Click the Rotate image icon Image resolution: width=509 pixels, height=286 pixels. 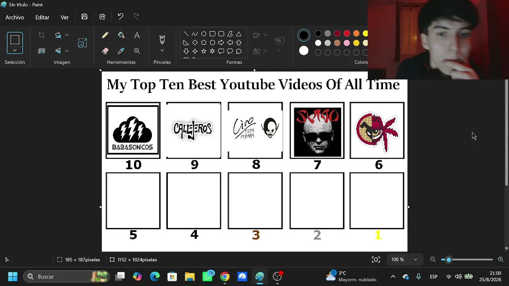58,35
